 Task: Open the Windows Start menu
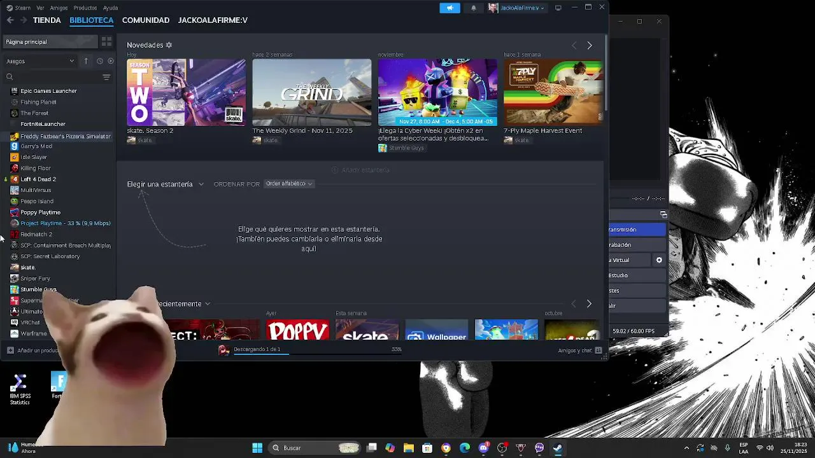point(257,448)
